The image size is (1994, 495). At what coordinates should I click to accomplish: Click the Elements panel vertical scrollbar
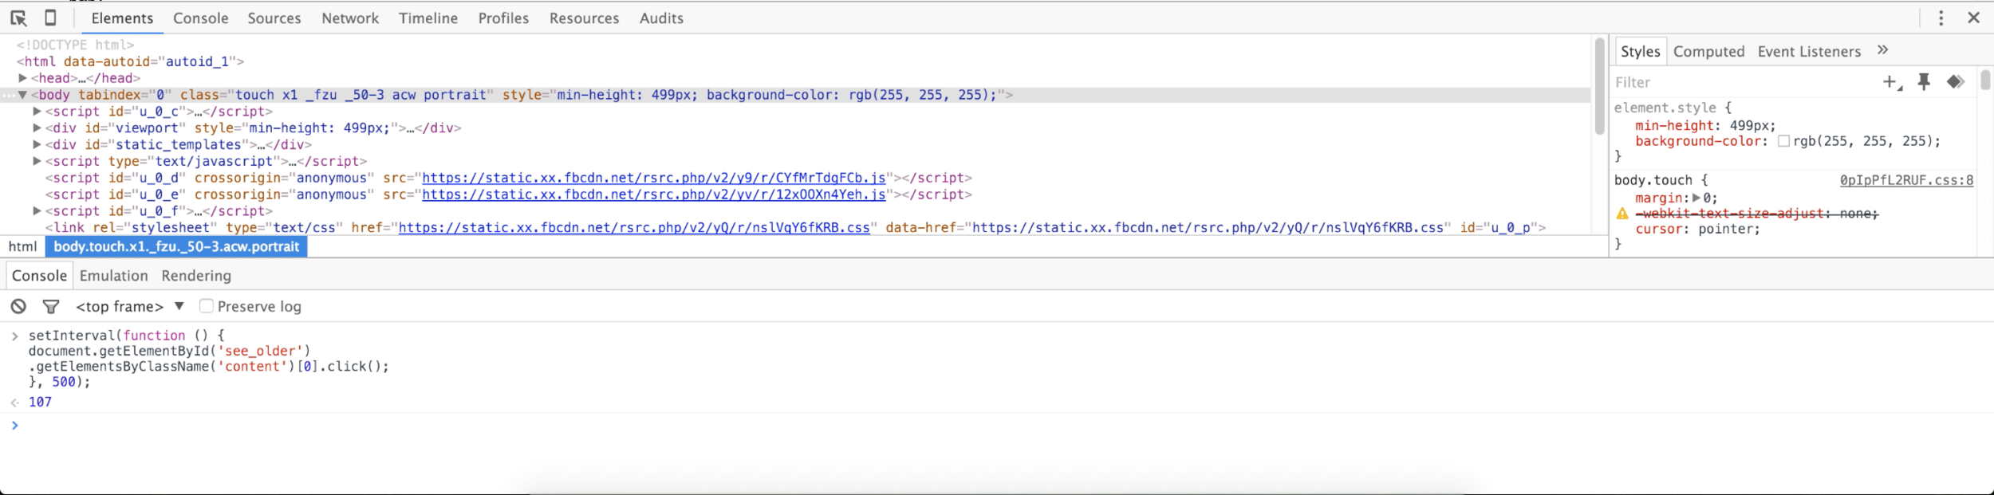click(x=1599, y=86)
